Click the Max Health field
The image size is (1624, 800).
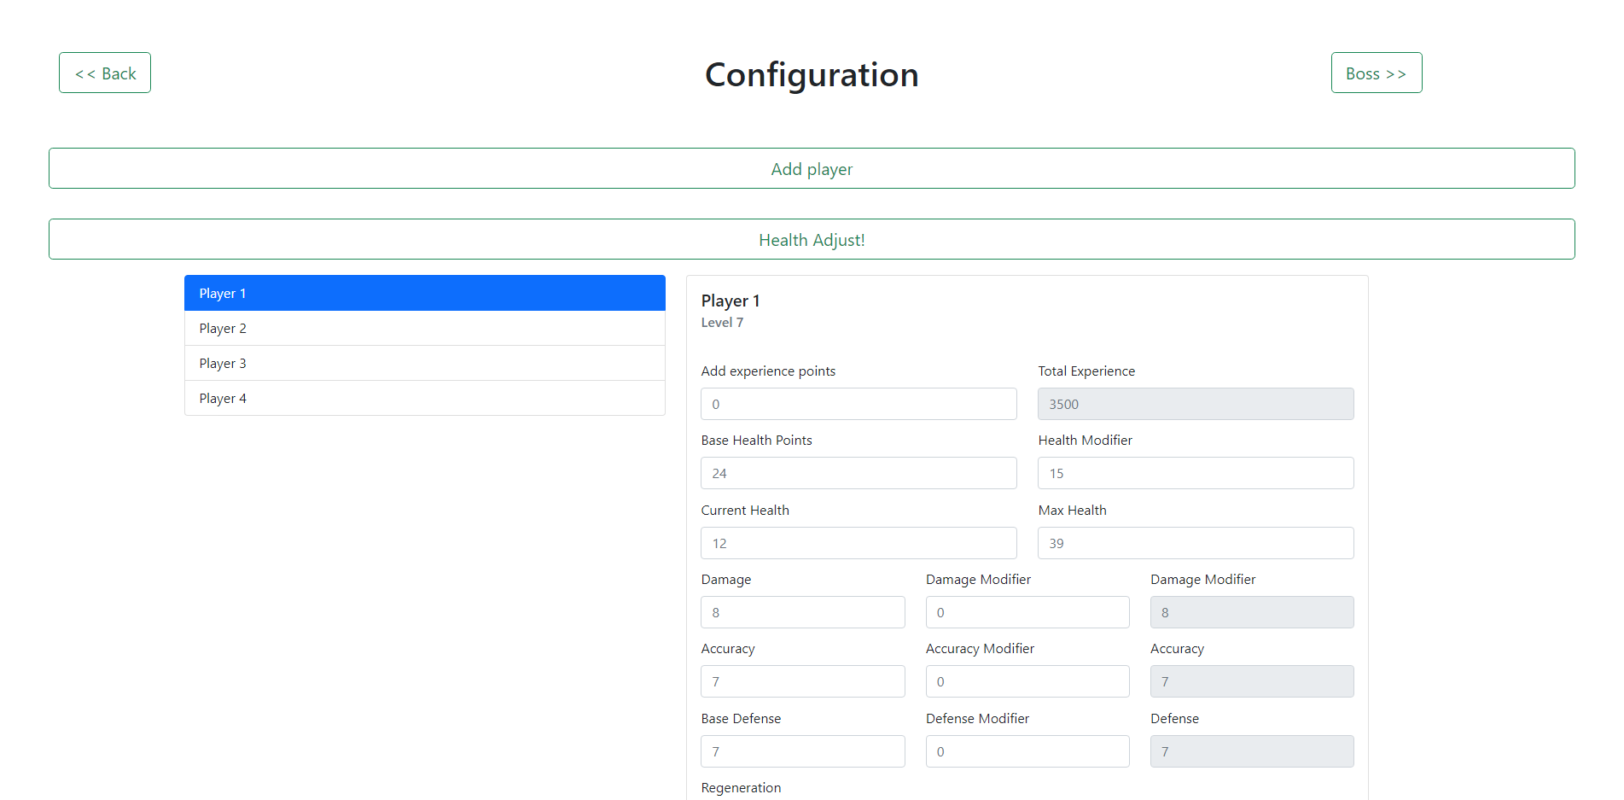[x=1195, y=544]
